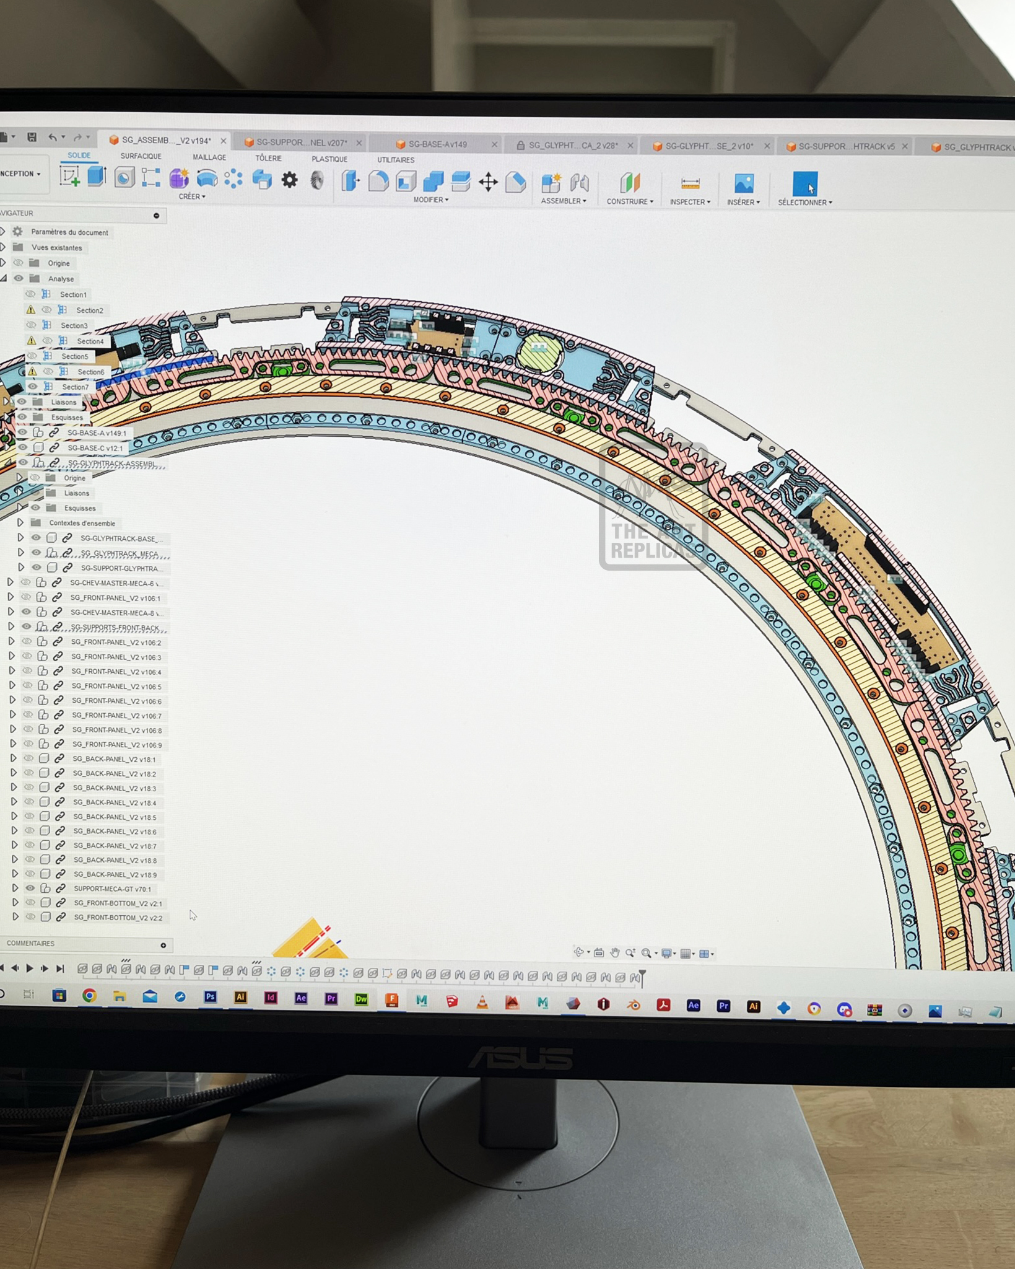This screenshot has height=1269, width=1015.
Task: Select the Move/Copy cross-arrows tool
Action: tap(488, 182)
